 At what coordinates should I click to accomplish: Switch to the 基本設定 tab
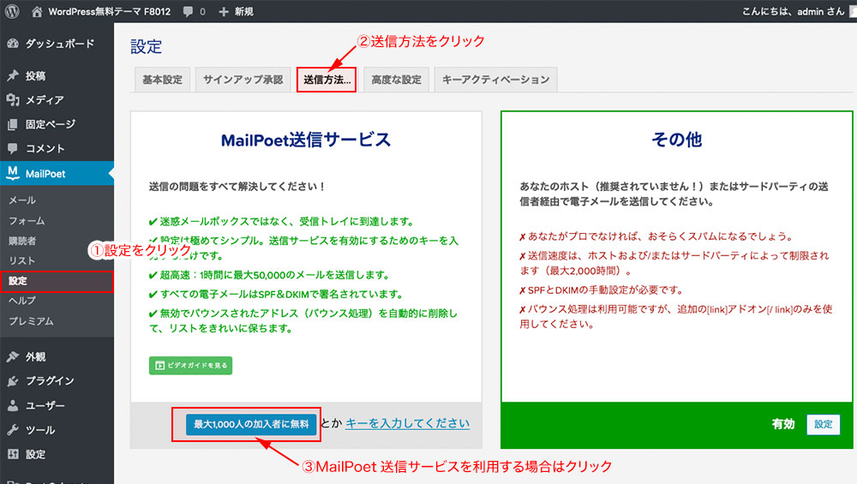[x=162, y=80]
